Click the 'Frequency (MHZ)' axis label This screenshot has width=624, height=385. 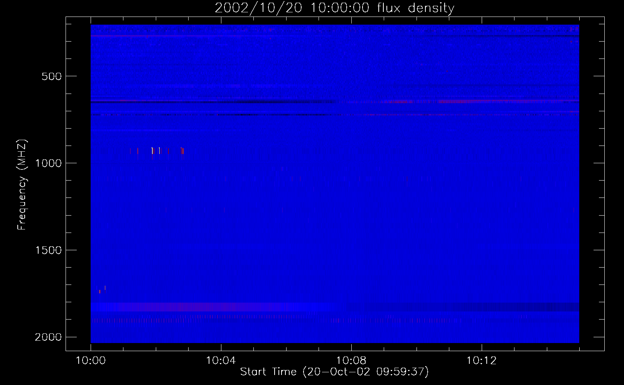(x=22, y=185)
